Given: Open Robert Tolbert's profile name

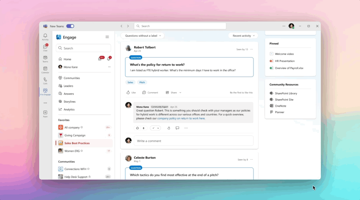Looking at the screenshot, I should click(x=145, y=47).
